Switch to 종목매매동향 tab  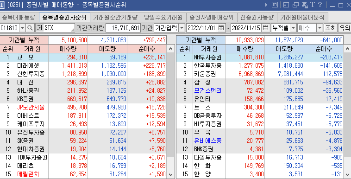19,17
